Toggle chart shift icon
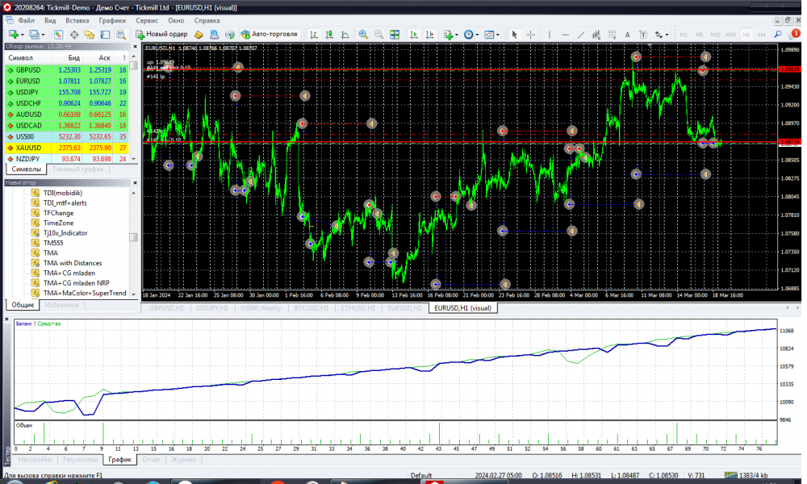Screen dimensions: 807x484 point(430,35)
